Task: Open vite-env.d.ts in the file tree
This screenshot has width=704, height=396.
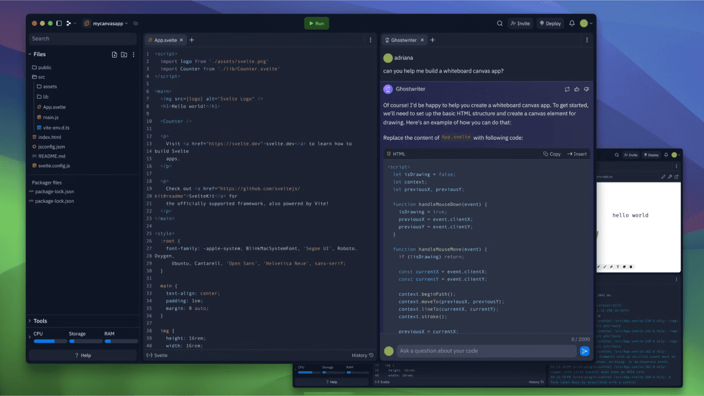Action: click(x=53, y=128)
